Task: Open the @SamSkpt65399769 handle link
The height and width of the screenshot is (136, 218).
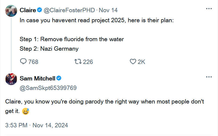Action: (x=48, y=88)
